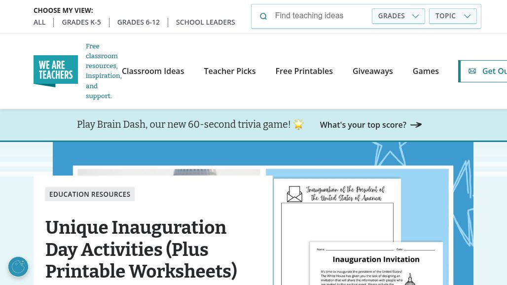The width and height of the screenshot is (507, 285).
Task: Select the ALL view option
Action: coord(39,22)
